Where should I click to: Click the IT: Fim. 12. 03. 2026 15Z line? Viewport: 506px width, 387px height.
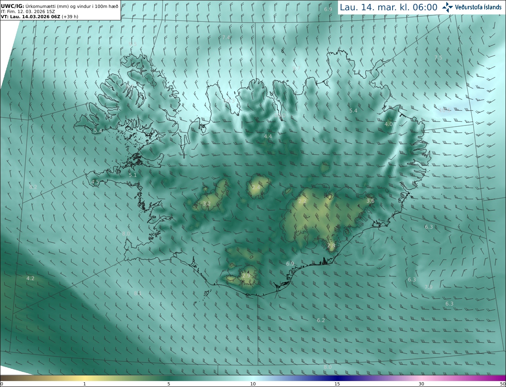tap(28, 11)
